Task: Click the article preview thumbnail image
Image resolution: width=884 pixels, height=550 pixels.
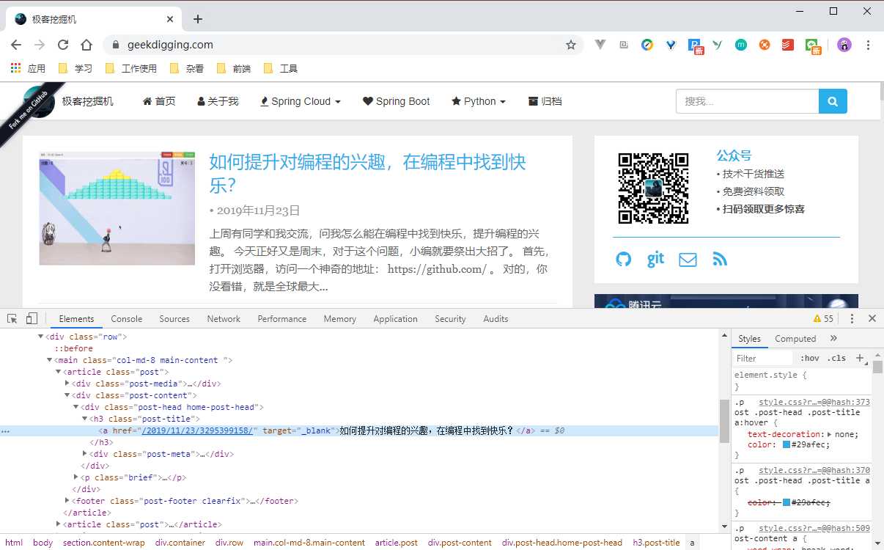Action: pos(117,208)
